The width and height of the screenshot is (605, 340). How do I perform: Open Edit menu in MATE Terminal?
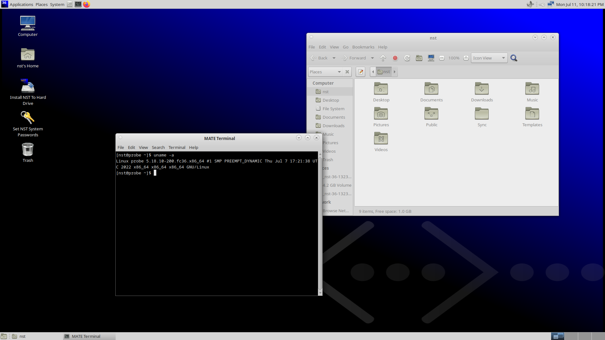tap(131, 147)
